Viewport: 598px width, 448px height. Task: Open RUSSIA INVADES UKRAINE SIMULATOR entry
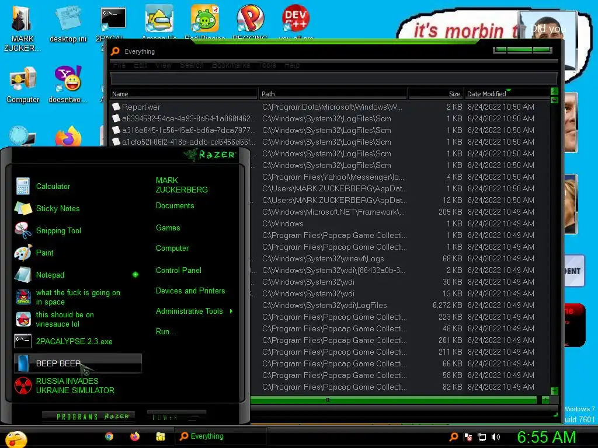click(77, 386)
